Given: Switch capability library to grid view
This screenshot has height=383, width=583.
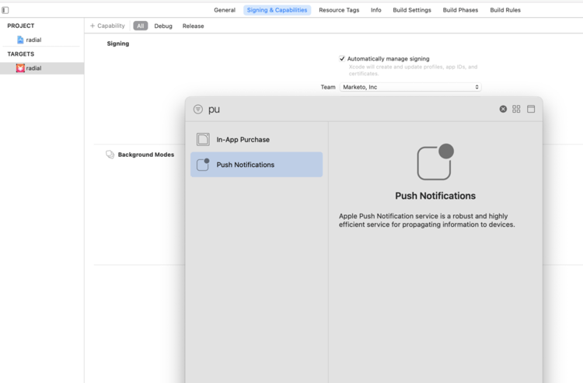Looking at the screenshot, I should [x=516, y=109].
